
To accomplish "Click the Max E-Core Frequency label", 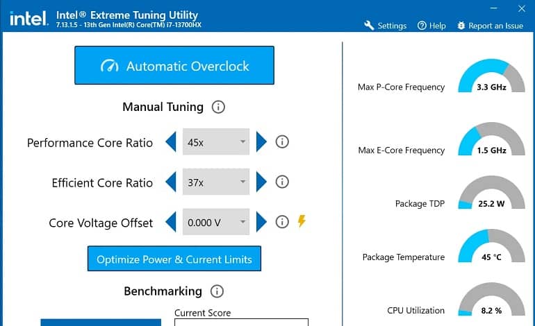I will (x=402, y=151).
